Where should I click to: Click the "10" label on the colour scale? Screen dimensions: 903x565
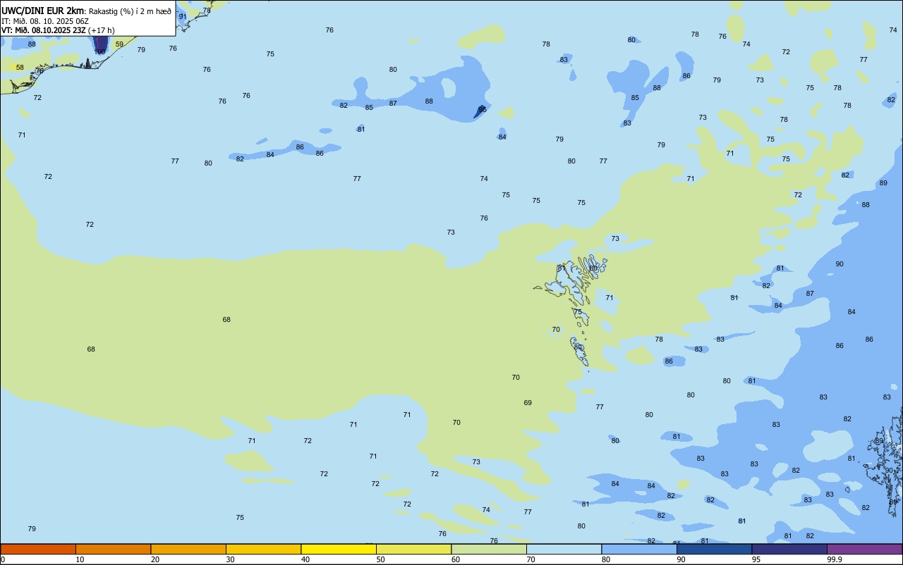[x=80, y=559]
